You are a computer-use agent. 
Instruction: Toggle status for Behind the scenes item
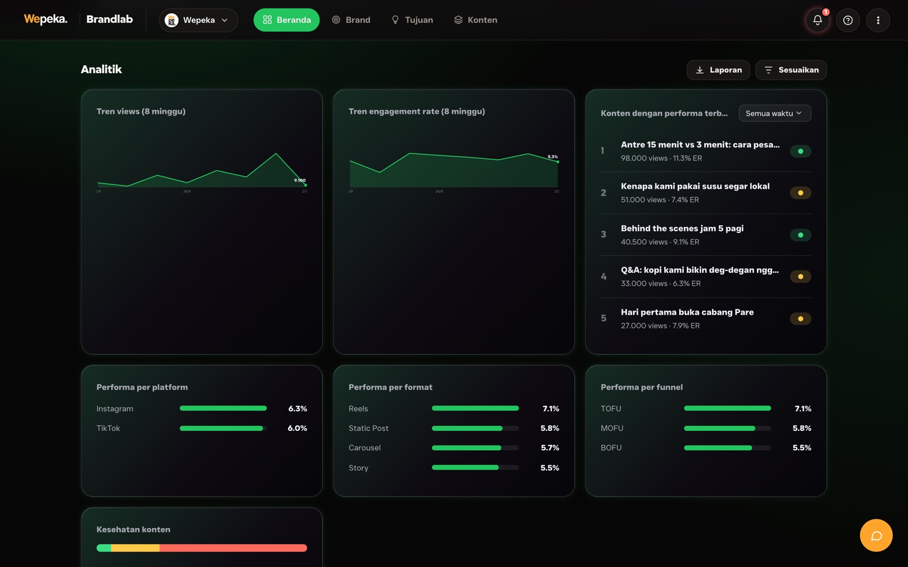coord(800,235)
